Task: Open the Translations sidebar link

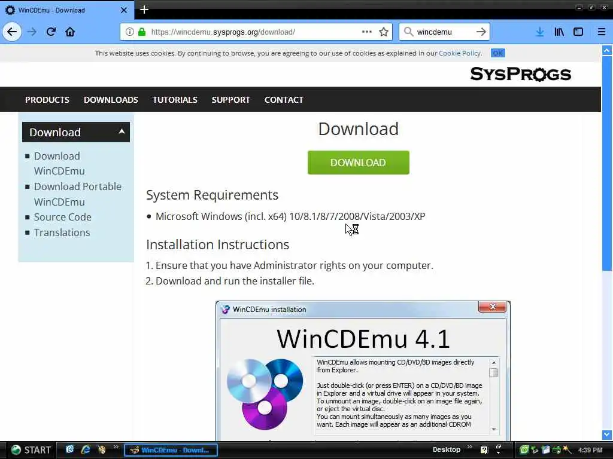Action: (x=62, y=232)
